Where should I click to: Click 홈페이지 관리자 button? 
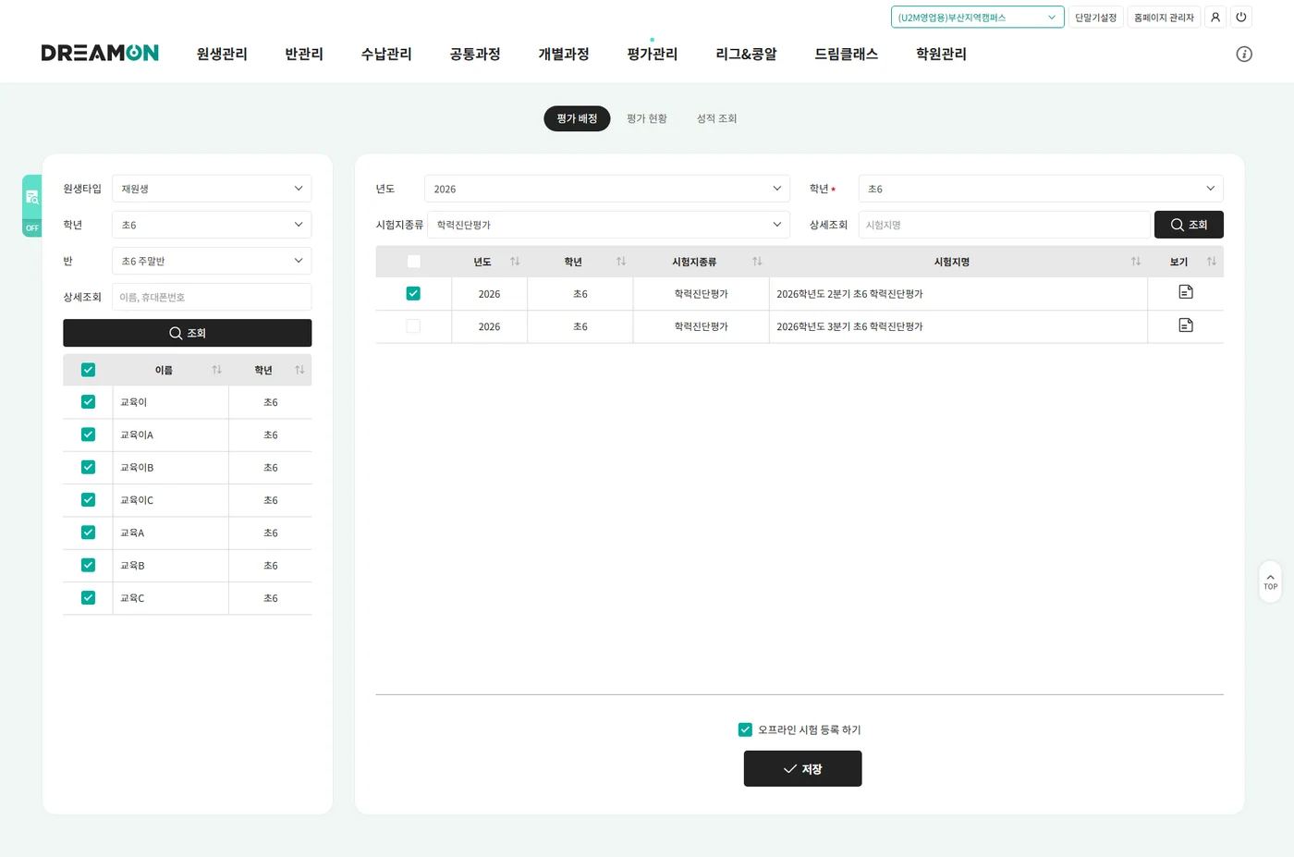pos(1164,17)
